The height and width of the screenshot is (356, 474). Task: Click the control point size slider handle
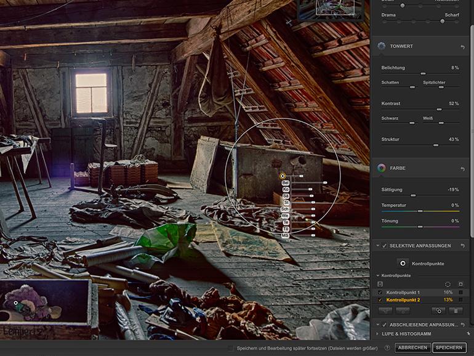[x=301, y=176]
